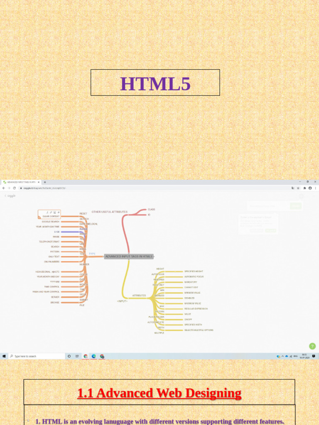This screenshot has width=319, height=425.
Task: Select the ADVANCED INPUT TAGS browser tab
Action: (21, 182)
